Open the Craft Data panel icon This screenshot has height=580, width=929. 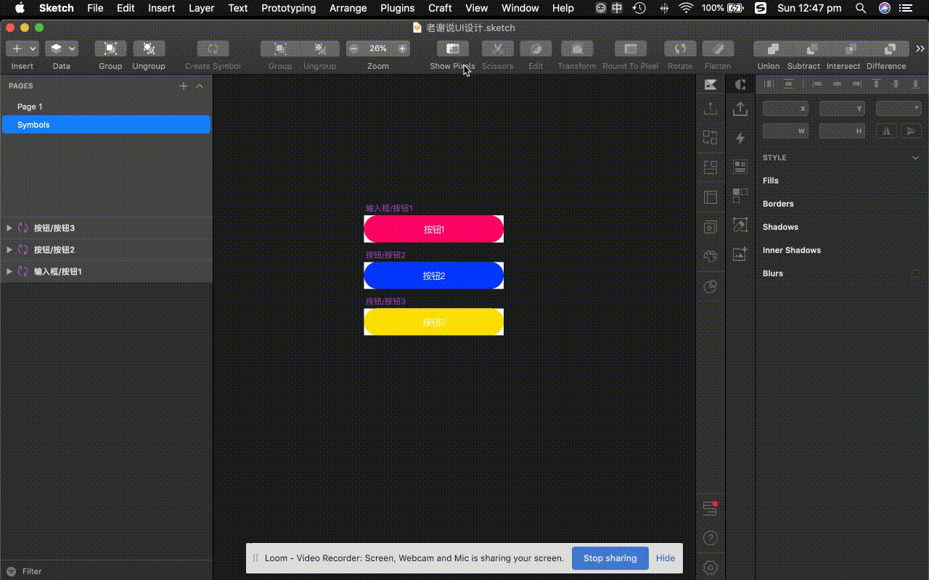point(740,167)
